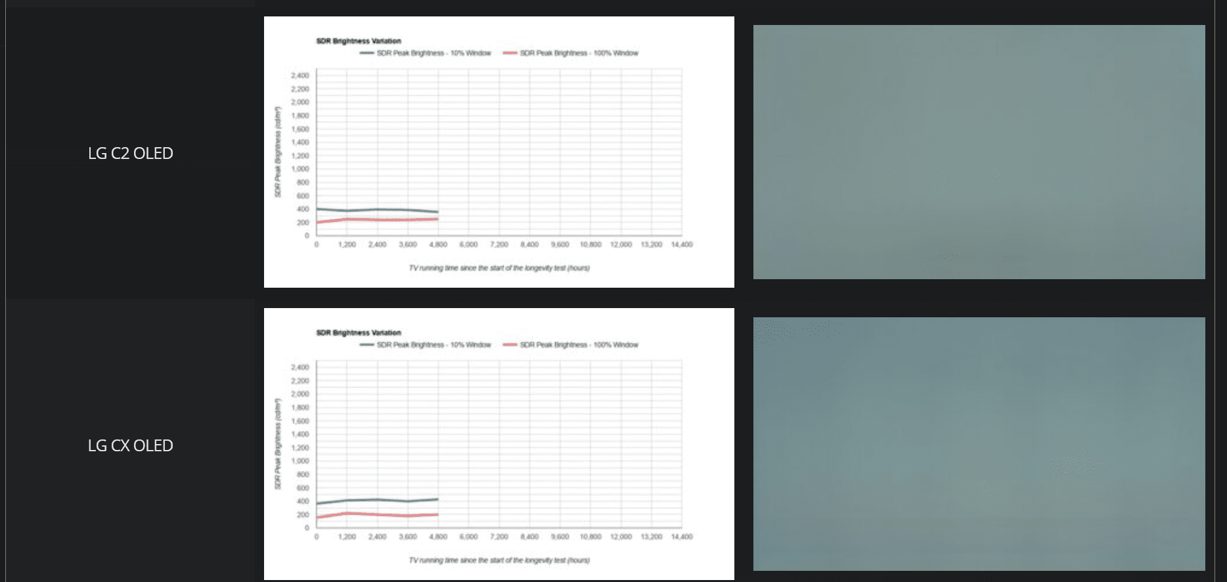The width and height of the screenshot is (1227, 582).
Task: Select the 'LG CX OLED' row label
Action: pyautogui.click(x=131, y=445)
